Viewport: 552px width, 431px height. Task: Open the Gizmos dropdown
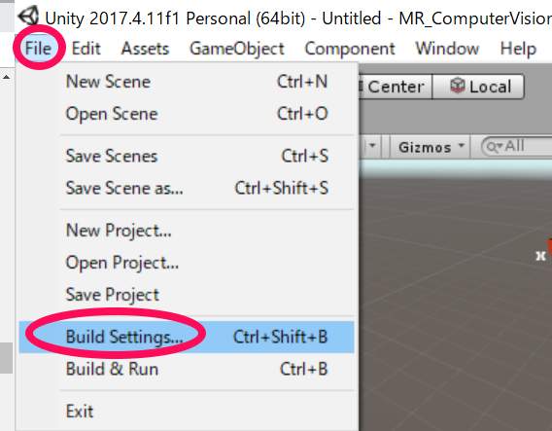pyautogui.click(x=431, y=147)
